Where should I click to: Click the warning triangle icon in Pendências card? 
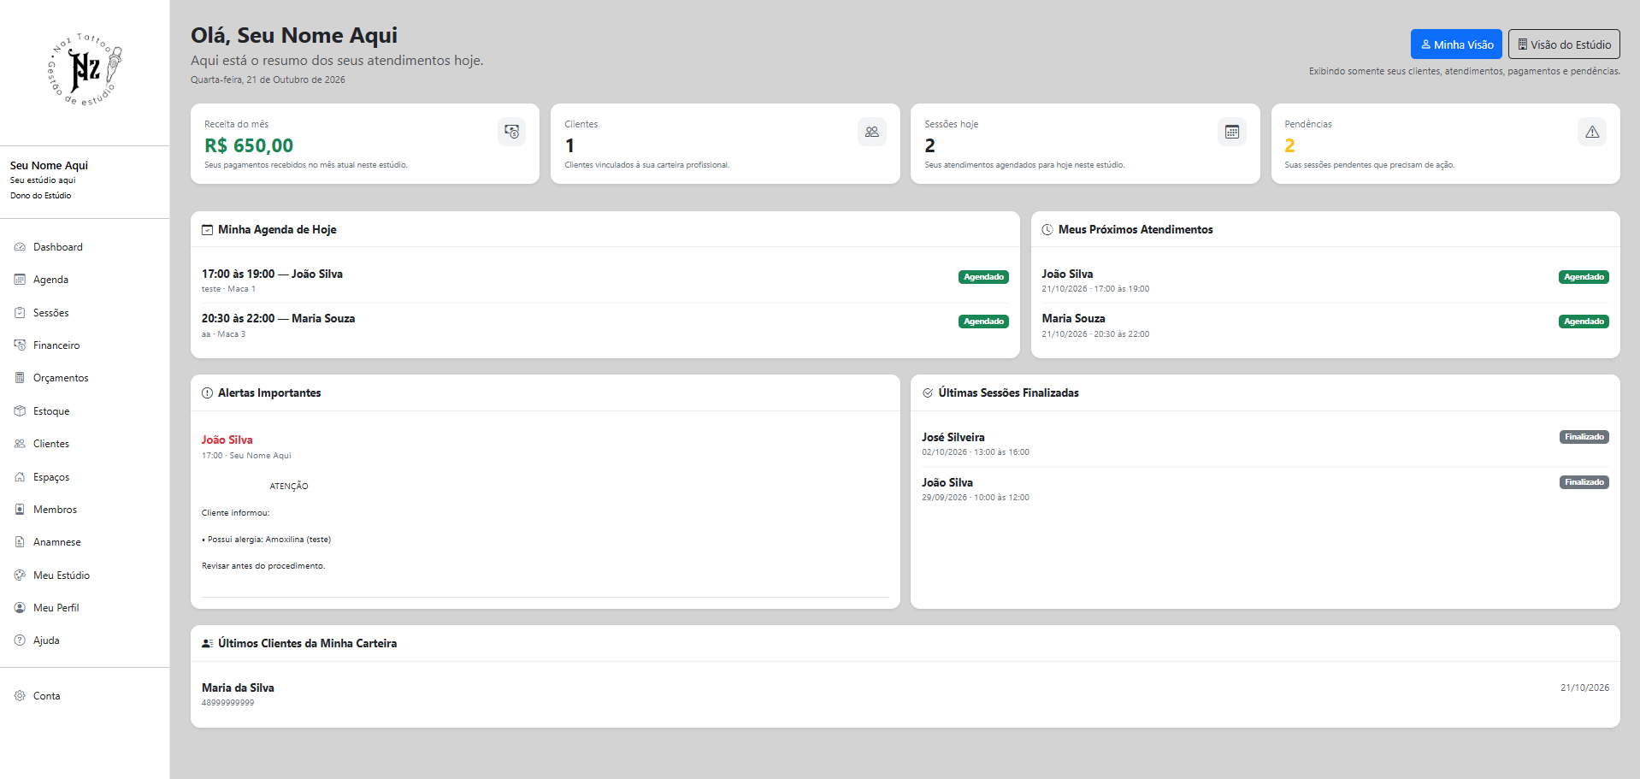coord(1591,132)
